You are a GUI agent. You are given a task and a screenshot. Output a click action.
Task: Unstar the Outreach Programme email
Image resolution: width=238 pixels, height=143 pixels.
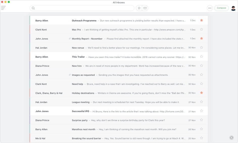click(x=201, y=20)
